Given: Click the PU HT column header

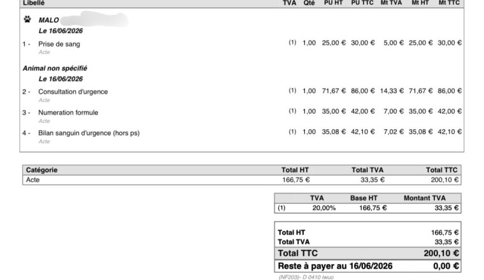Looking at the screenshot, I should click(x=333, y=3).
